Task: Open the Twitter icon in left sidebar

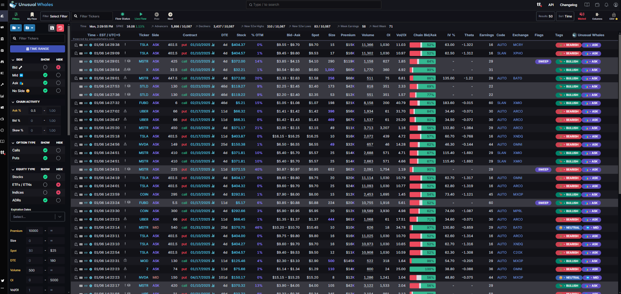Action: pyautogui.click(x=3, y=280)
